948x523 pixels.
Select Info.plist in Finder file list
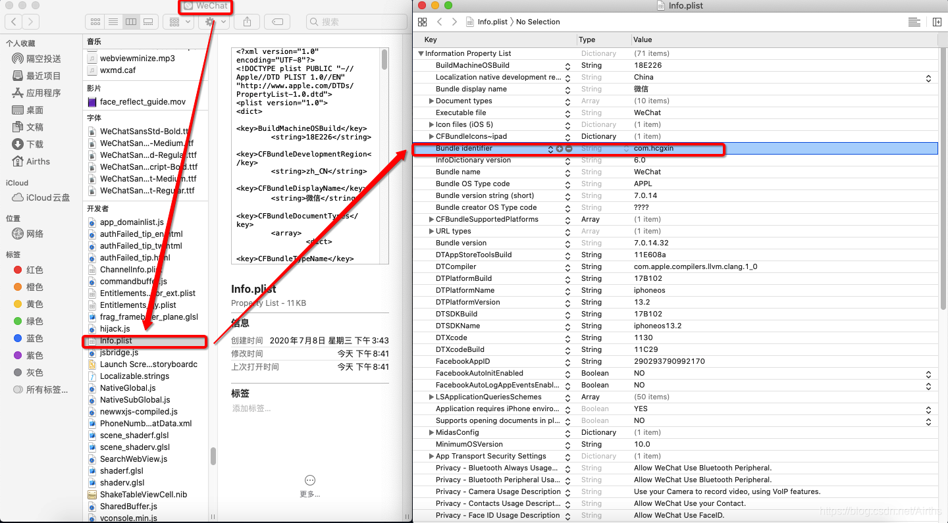145,341
